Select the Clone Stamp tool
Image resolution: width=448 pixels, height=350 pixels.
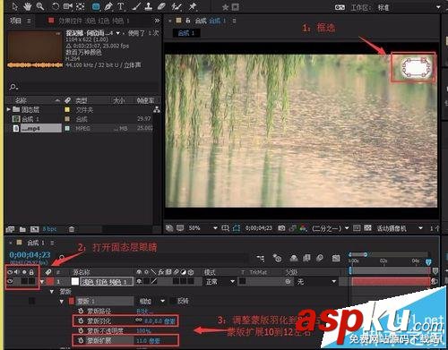[x=149, y=6]
